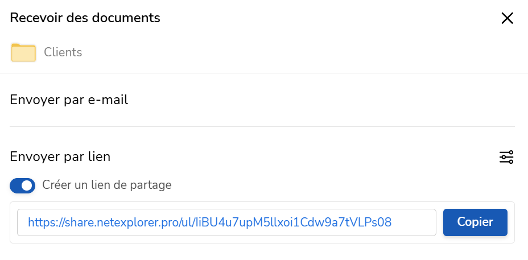Disable the Créer un lien de partage toggle

[23, 185]
